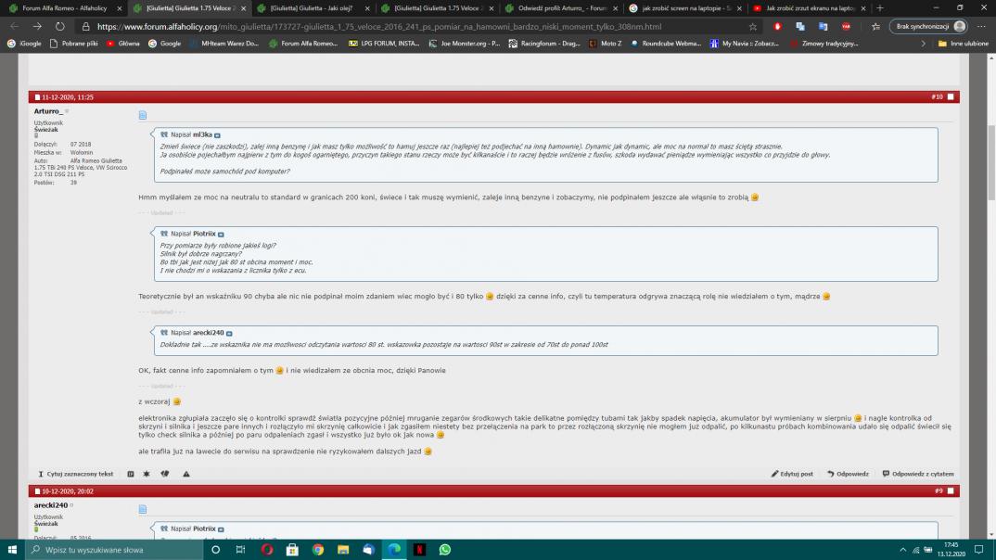Switch to Jak zrobić zrzut ekranu YouTube tab
This screenshot has width=996, height=560.
click(x=810, y=8)
